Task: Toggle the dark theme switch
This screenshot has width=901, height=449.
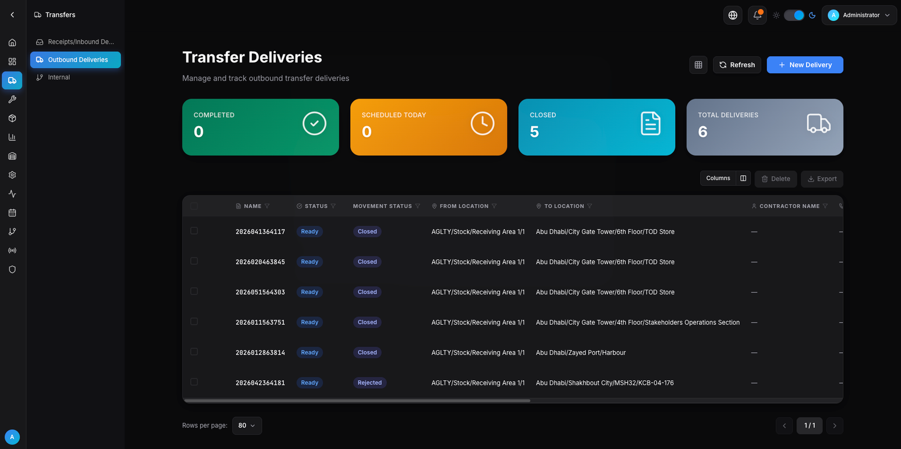Action: (x=794, y=15)
